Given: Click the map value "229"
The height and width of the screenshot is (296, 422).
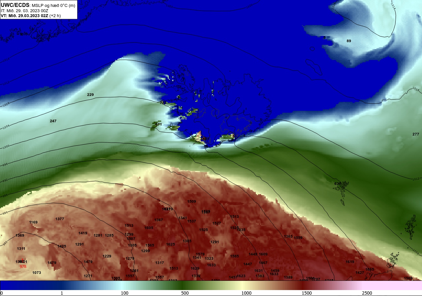Looking at the screenshot, I should 90,95.
